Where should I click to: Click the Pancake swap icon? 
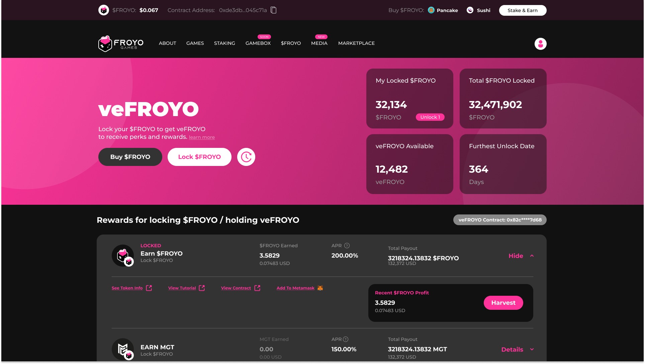coord(431,10)
